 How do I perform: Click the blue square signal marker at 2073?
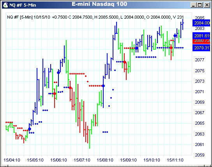(103, 86)
